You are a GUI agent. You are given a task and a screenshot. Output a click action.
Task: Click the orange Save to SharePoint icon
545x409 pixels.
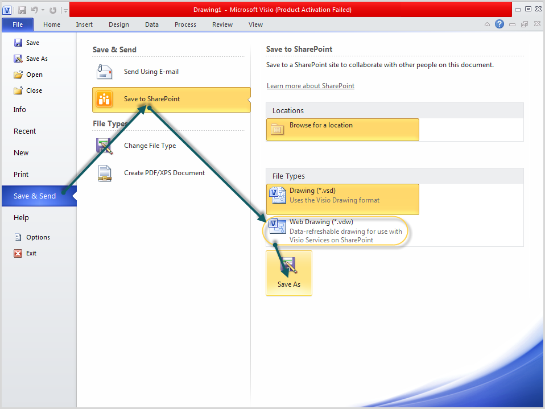[x=104, y=99]
